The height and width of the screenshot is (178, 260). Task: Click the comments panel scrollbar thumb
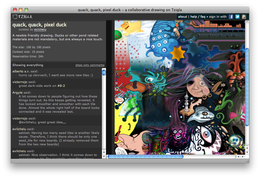(104, 72)
